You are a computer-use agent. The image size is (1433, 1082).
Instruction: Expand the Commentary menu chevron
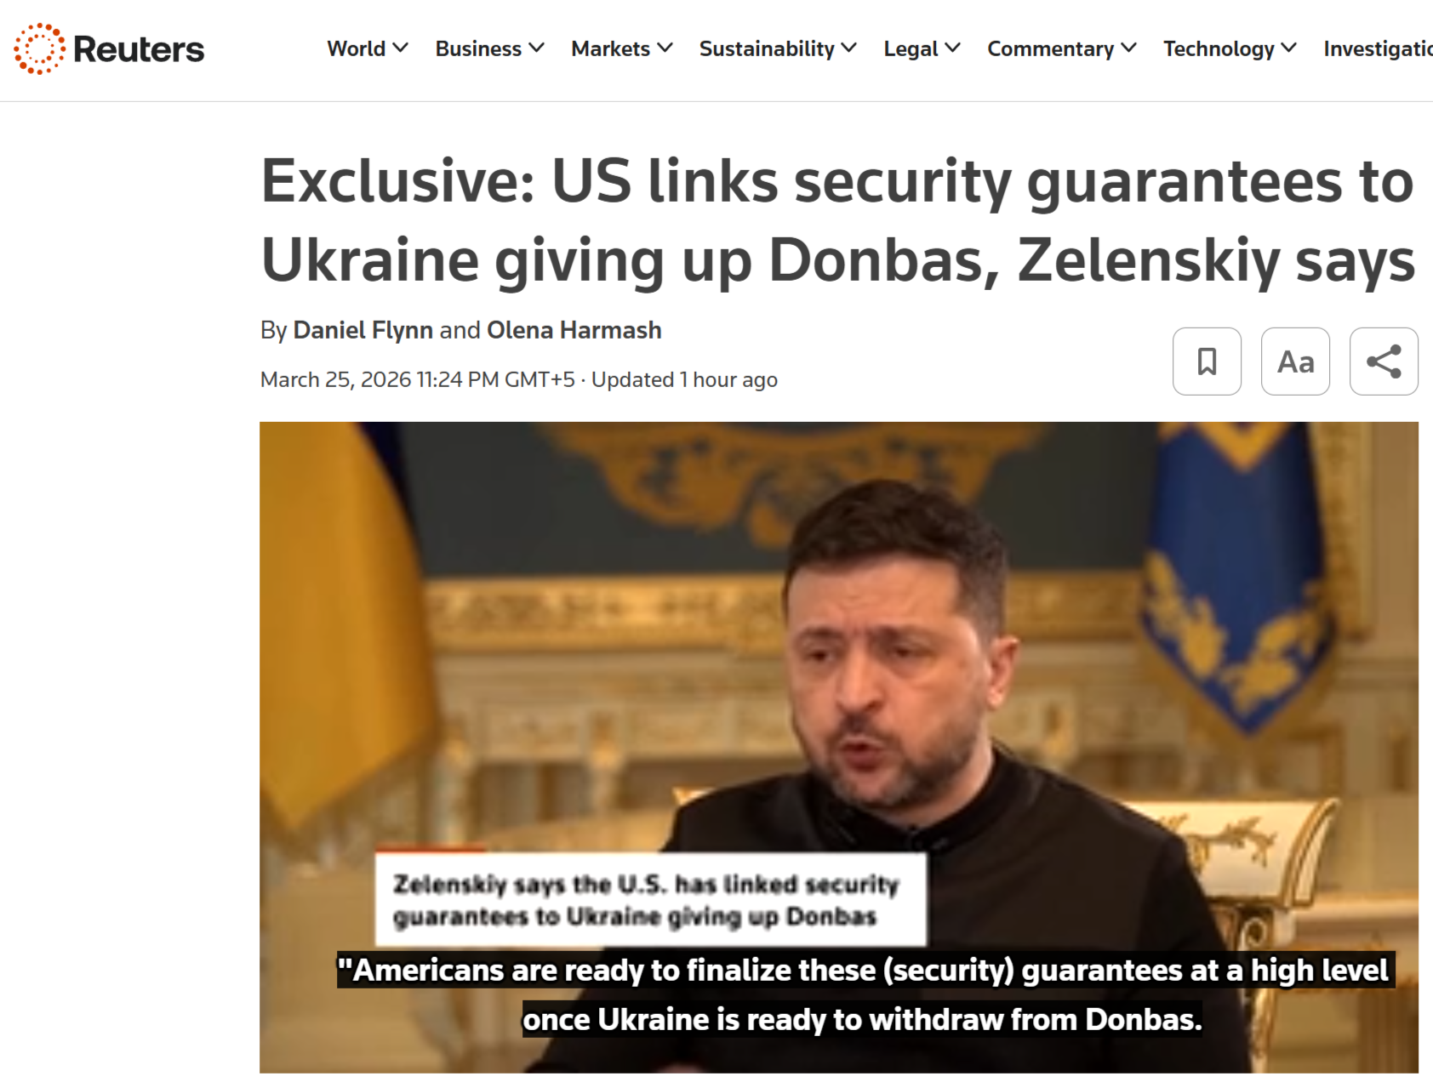1128,48
